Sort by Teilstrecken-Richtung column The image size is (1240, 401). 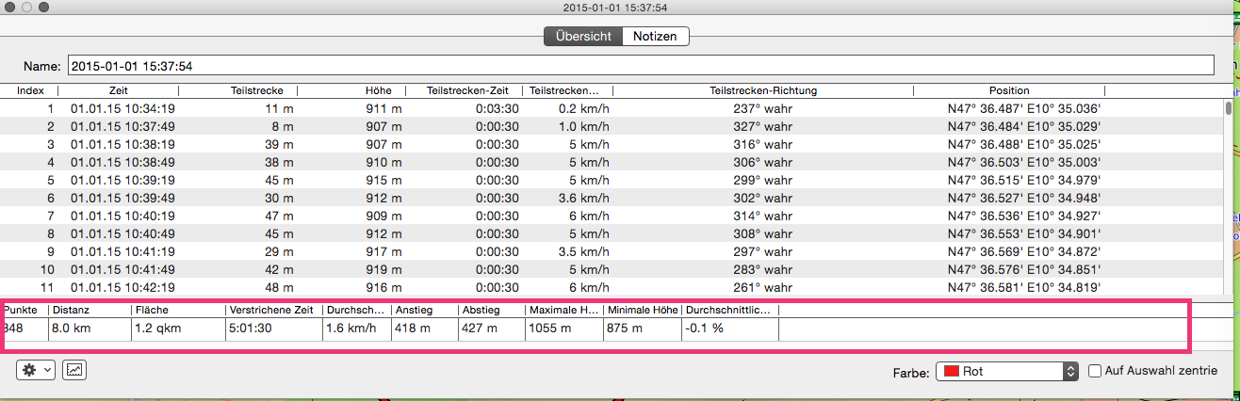[762, 90]
